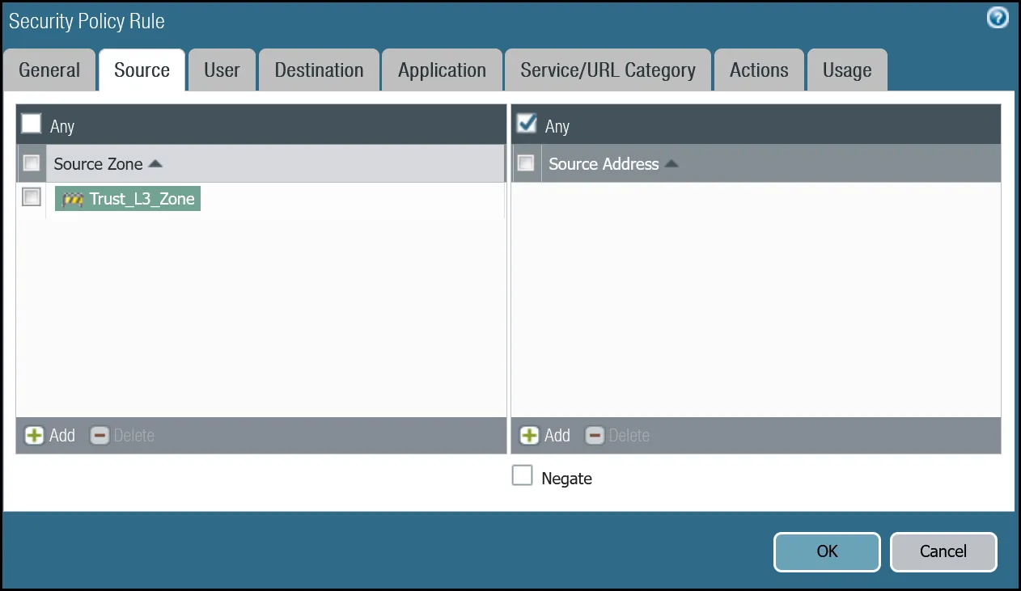Screen dimensions: 1021x591
Task: Sort by the Source Address column arrow
Action: [x=671, y=164]
